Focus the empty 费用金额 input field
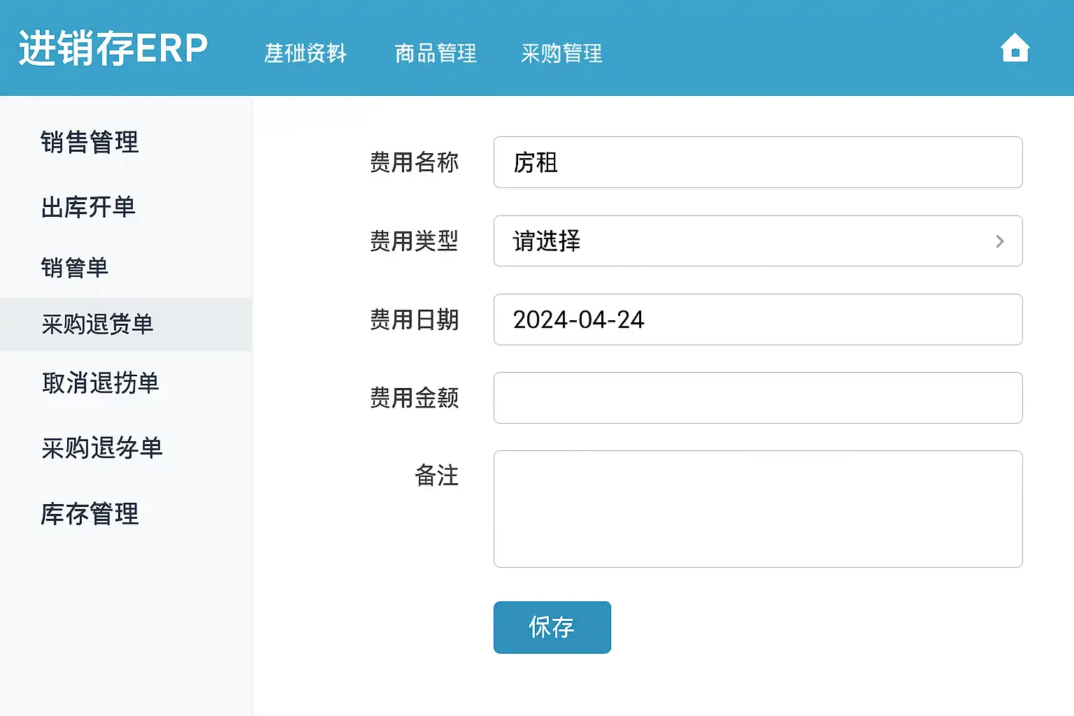 (758, 398)
